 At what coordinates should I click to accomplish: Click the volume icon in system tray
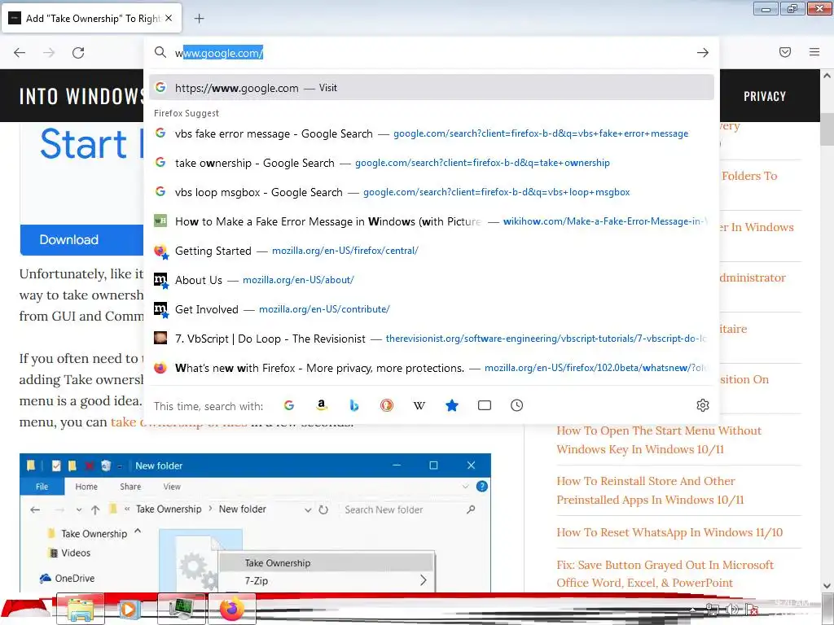pos(732,610)
